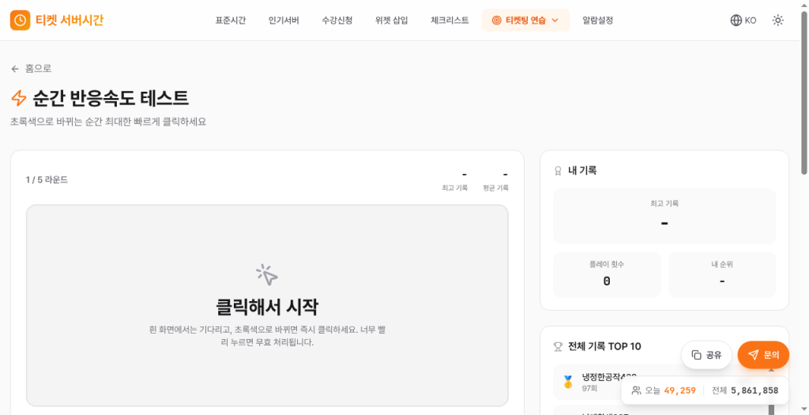Image resolution: width=809 pixels, height=415 pixels.
Task: Click the globe language icon
Action: [x=736, y=21]
